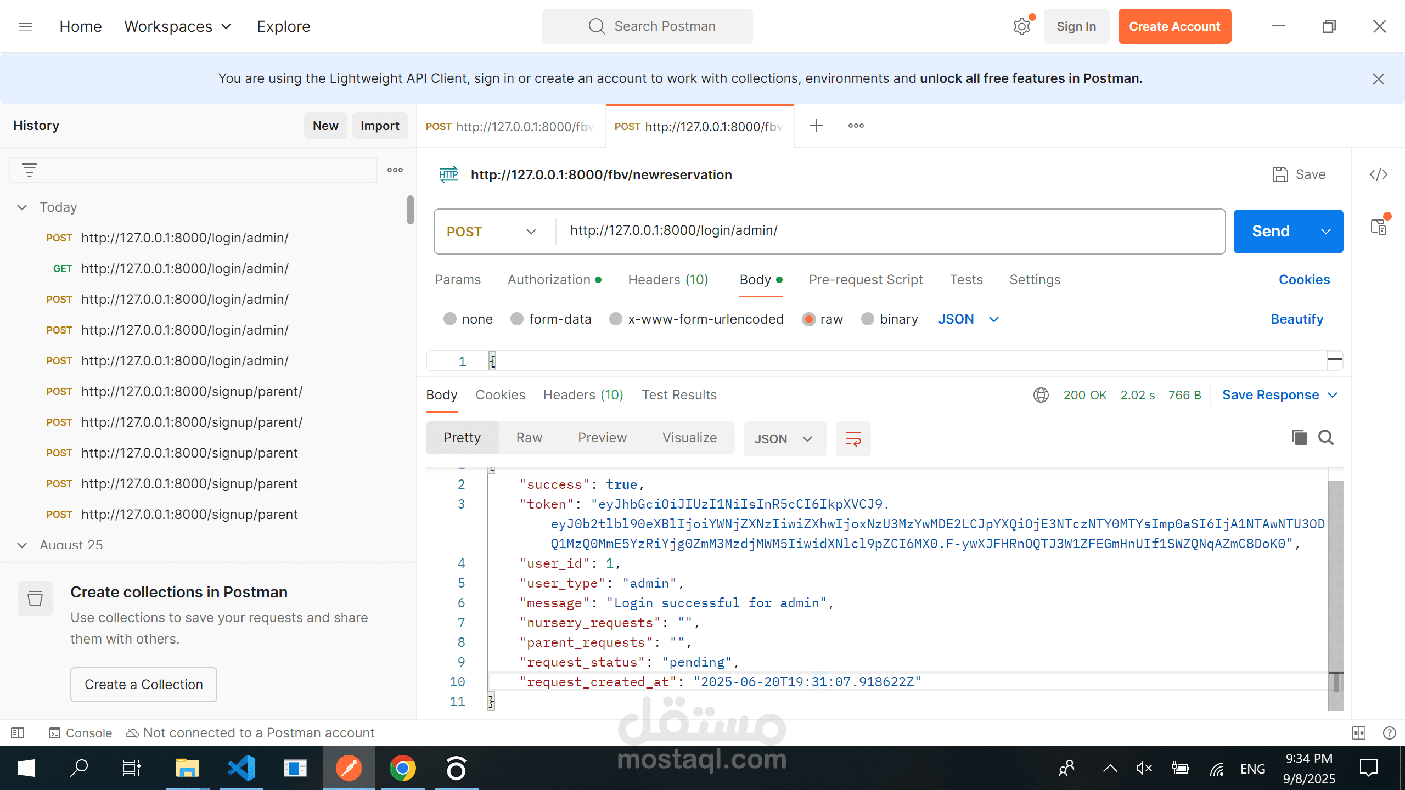The width and height of the screenshot is (1405, 790).
Task: Open the Console from status bar
Action: [x=81, y=733]
